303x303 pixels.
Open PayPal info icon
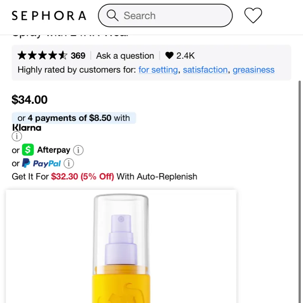tap(69, 164)
